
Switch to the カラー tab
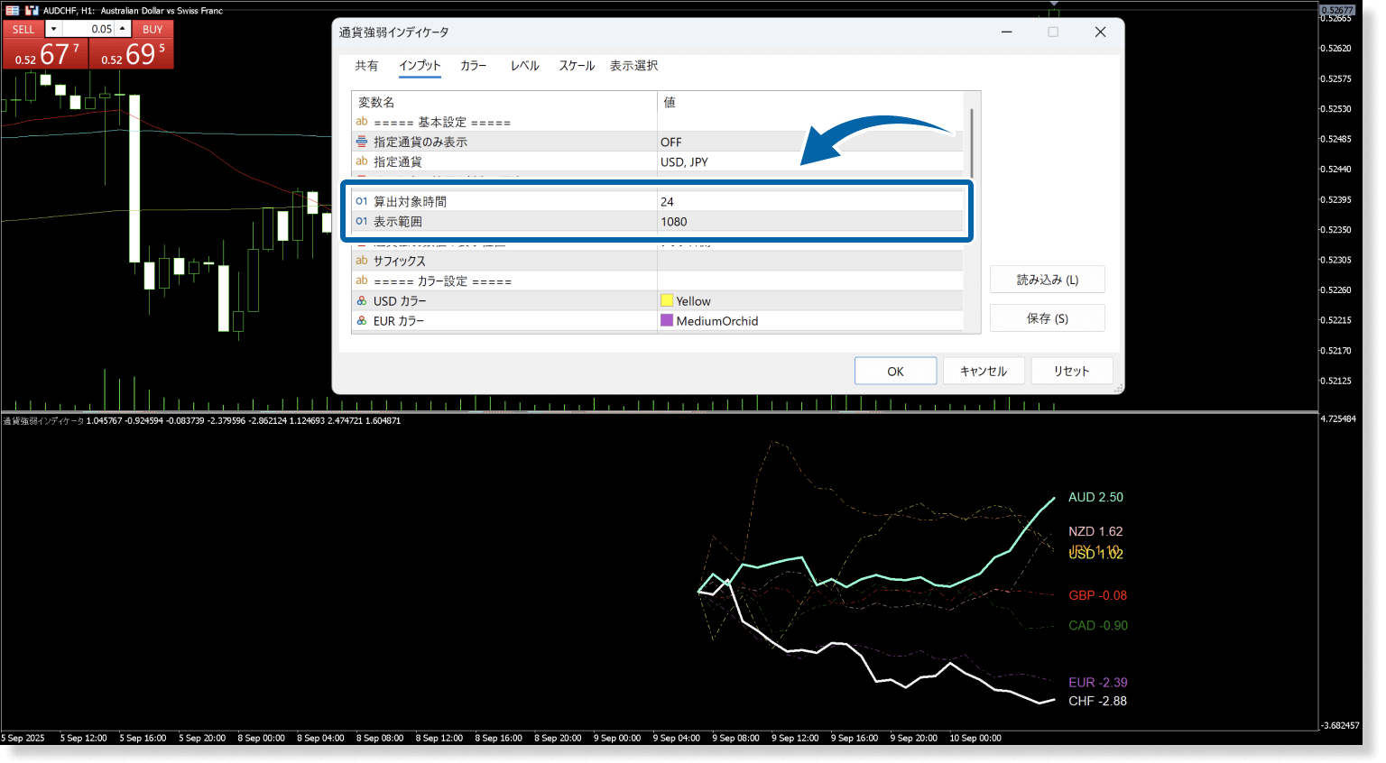tap(473, 65)
